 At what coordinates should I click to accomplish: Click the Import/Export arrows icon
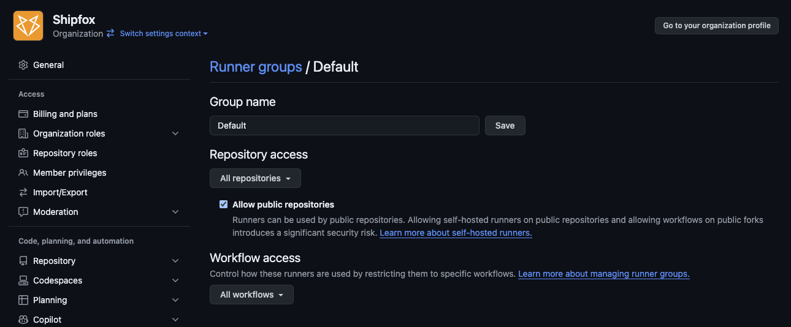pyautogui.click(x=23, y=192)
